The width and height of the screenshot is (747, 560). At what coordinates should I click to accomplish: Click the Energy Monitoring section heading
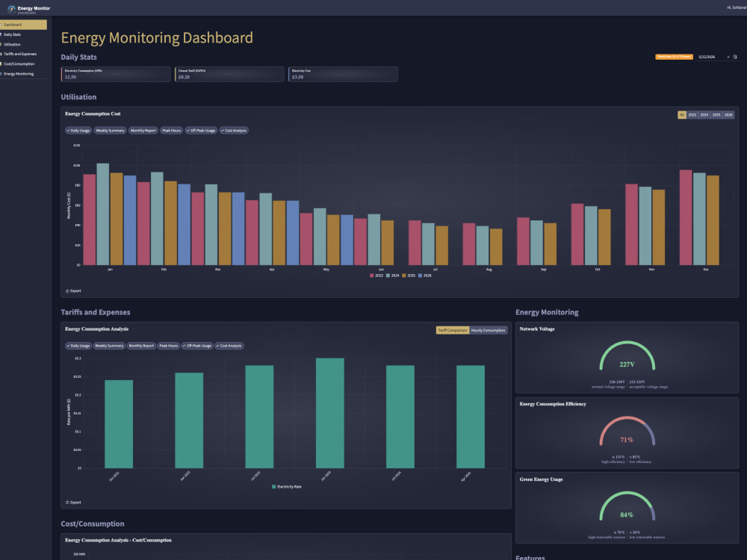(547, 312)
